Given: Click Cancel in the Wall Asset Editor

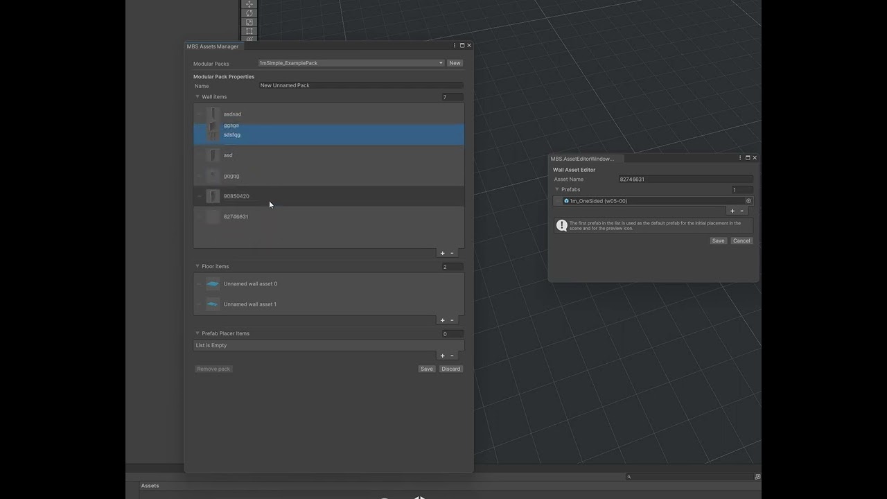Looking at the screenshot, I should 741,240.
